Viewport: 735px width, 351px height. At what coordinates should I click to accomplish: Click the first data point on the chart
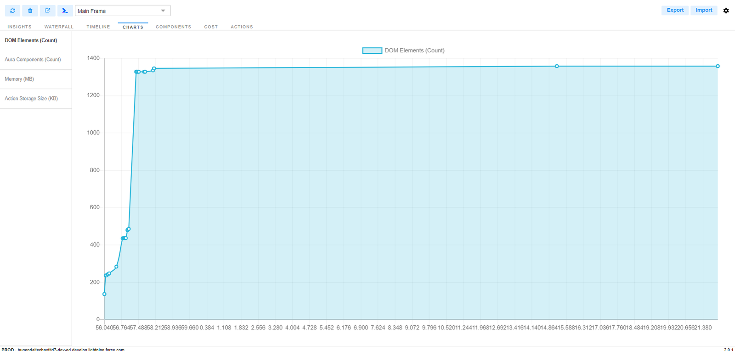click(x=104, y=294)
